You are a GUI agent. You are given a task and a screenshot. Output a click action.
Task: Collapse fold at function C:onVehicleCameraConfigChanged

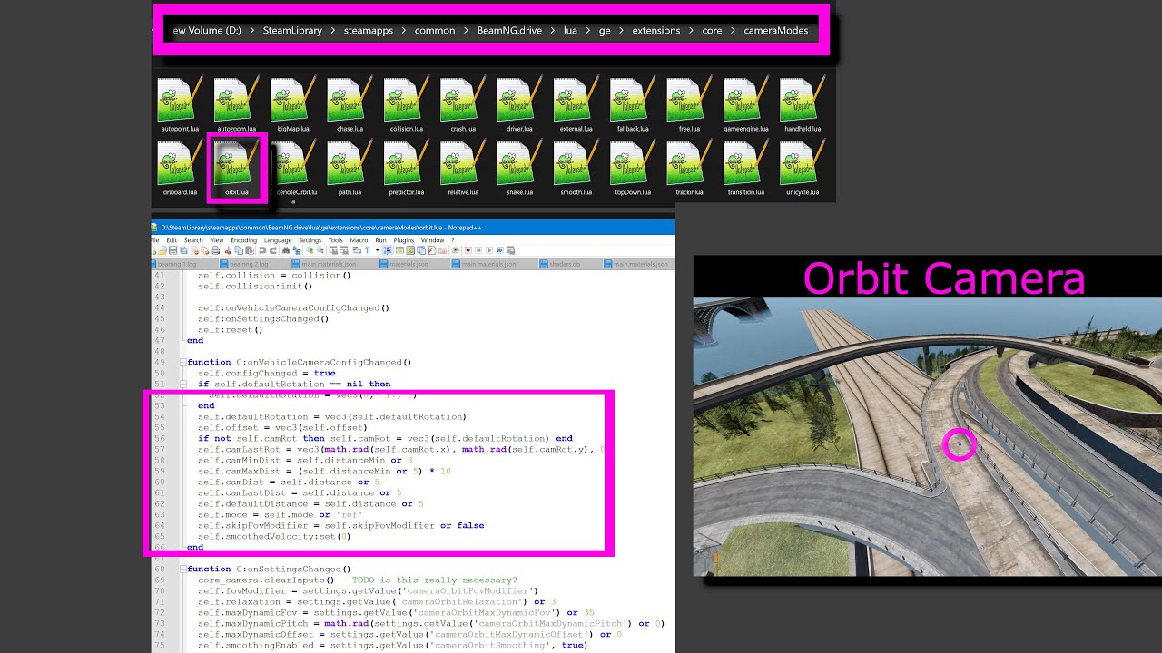(182, 362)
